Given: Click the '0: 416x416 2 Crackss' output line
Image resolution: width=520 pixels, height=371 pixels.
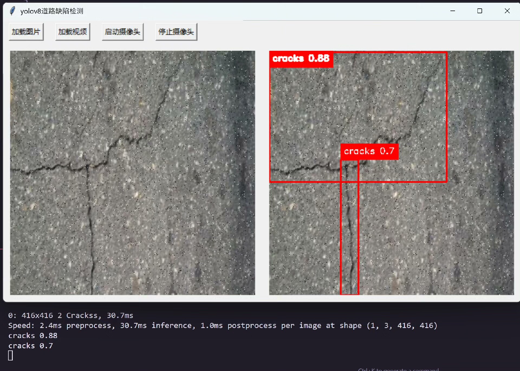Looking at the screenshot, I should (70, 315).
